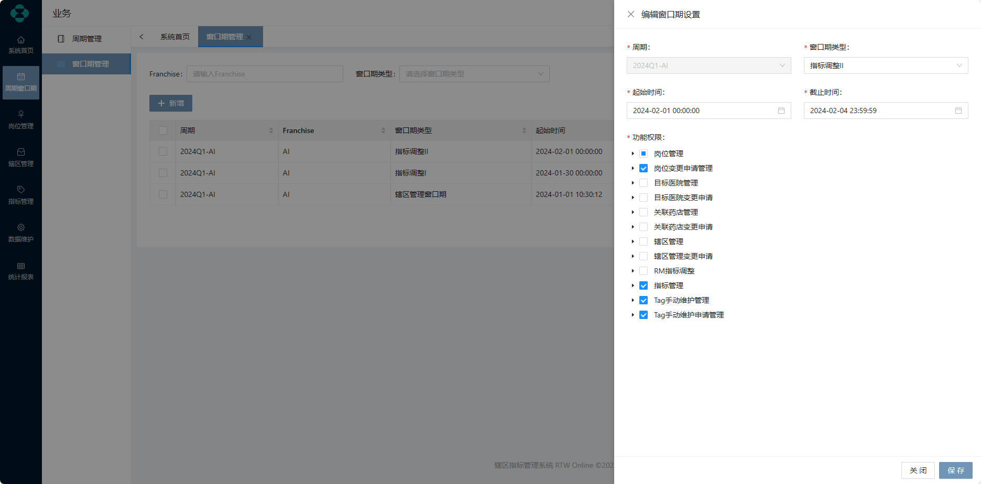Image resolution: width=981 pixels, height=484 pixels.
Task: Select 窗口期管理 submenu item
Action: pyautogui.click(x=86, y=64)
